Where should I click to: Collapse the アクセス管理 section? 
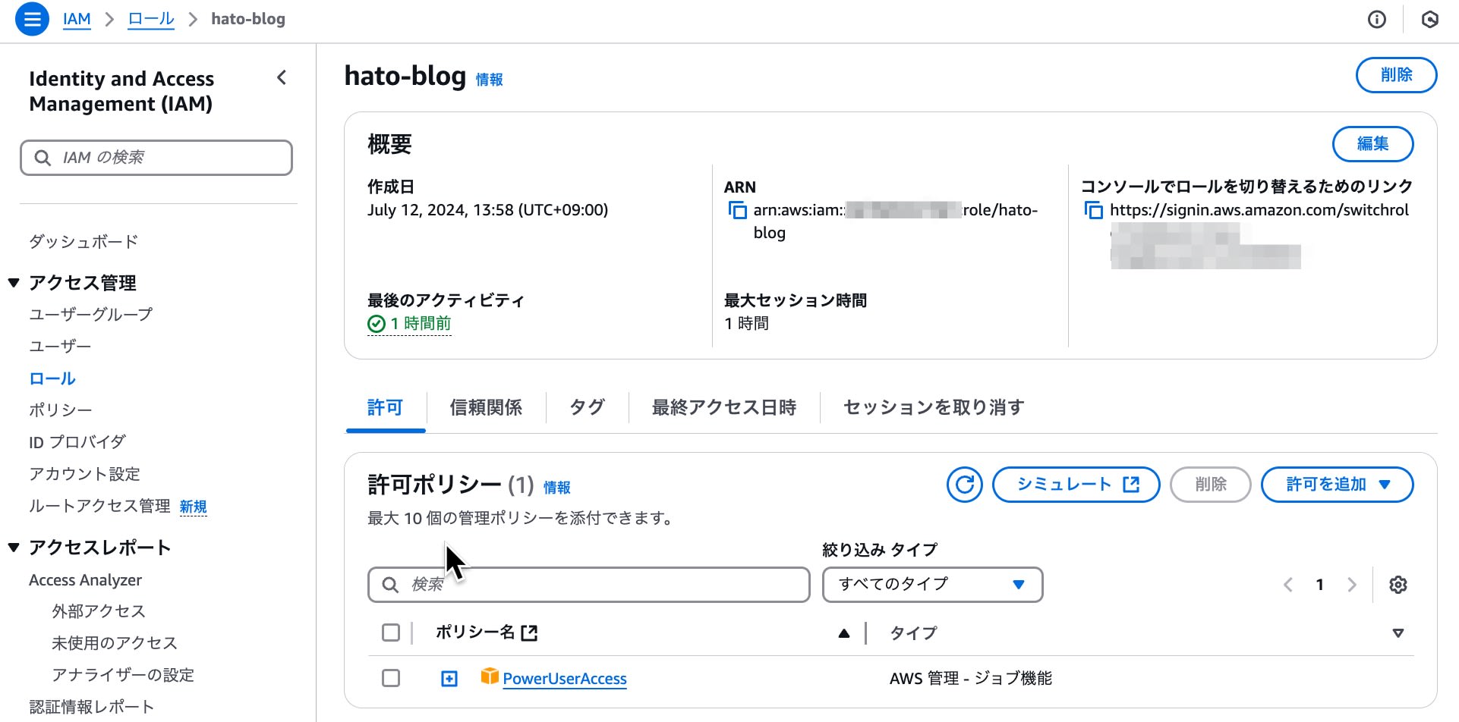coord(14,283)
